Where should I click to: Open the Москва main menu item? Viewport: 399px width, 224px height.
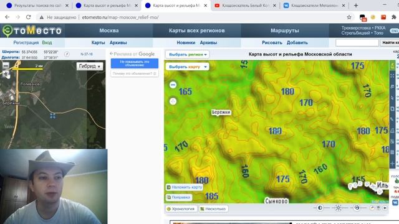point(109,30)
